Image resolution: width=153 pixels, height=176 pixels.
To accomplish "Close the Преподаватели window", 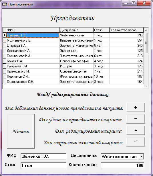I will (144, 3).
